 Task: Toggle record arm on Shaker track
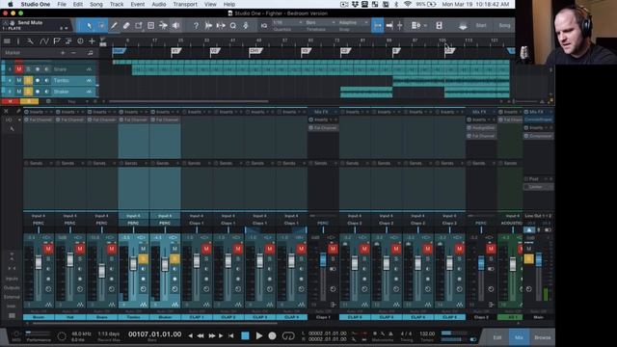tap(38, 92)
